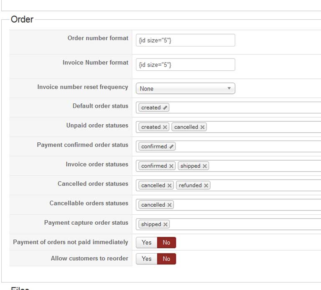Open the Default order status selector field
The height and width of the screenshot is (290, 321).
242,108
